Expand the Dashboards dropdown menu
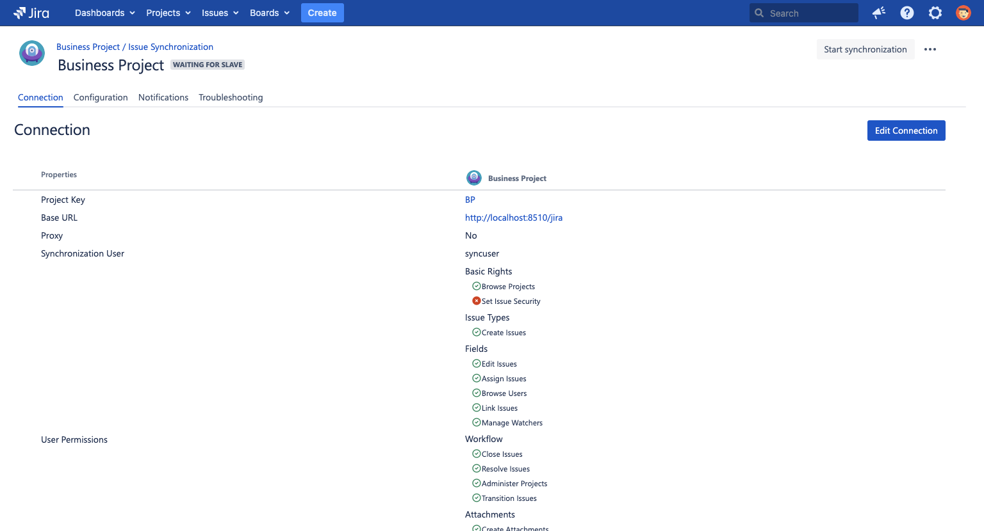984x531 pixels. 104,13
